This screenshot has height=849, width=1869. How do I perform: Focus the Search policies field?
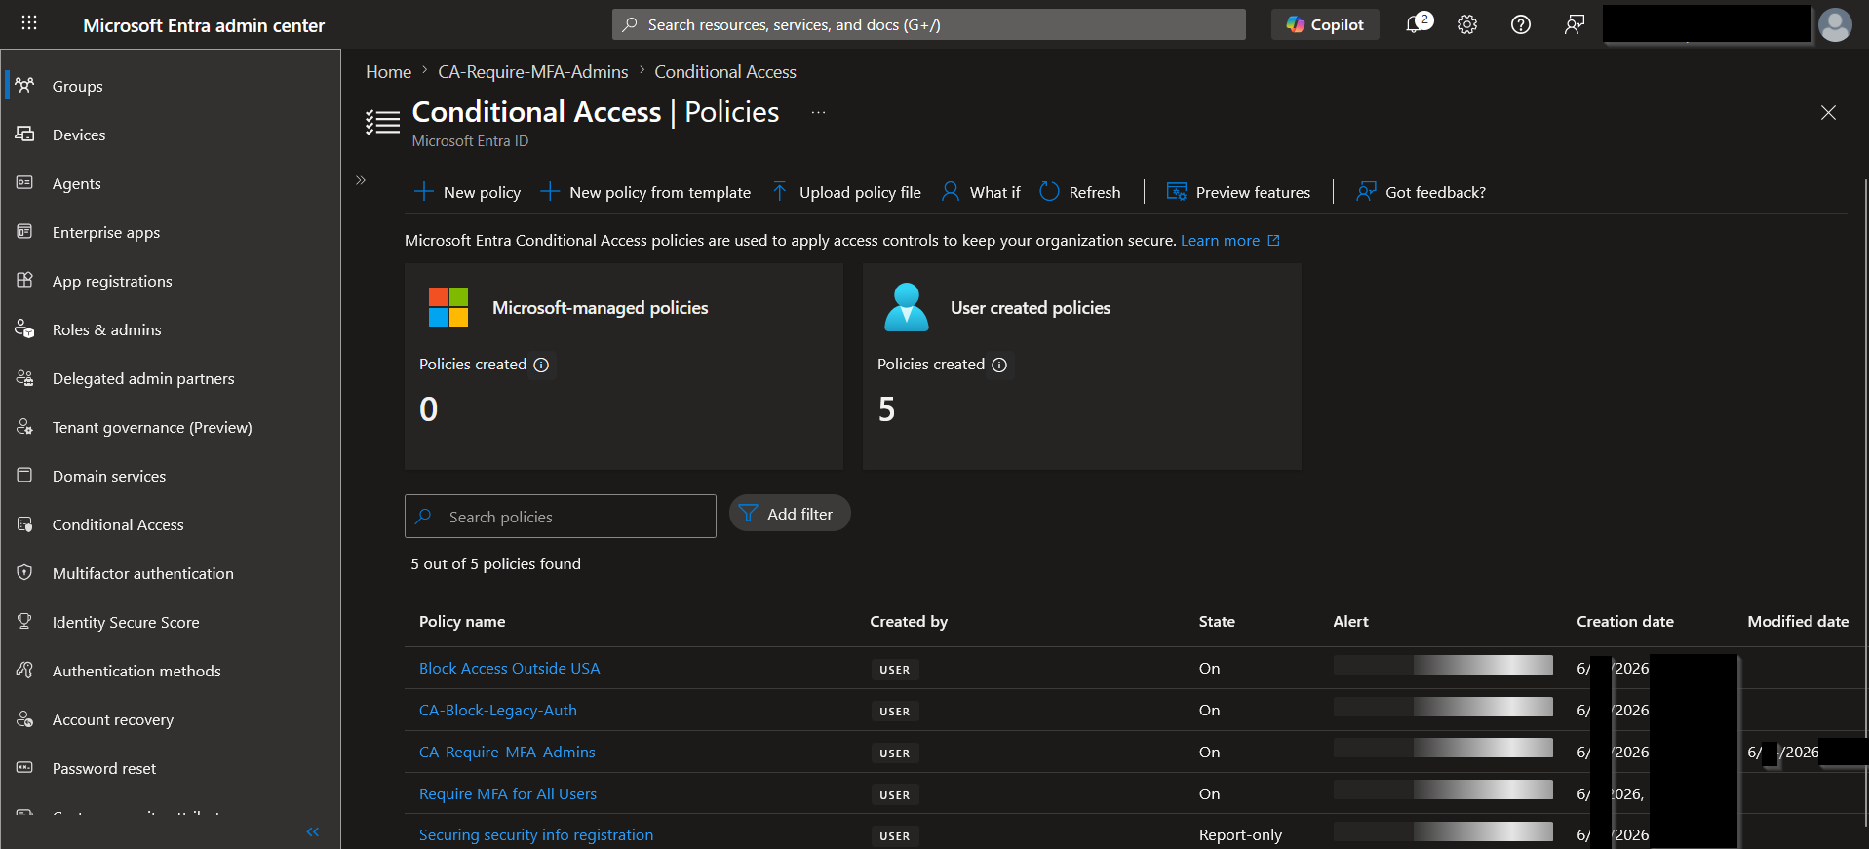[561, 516]
